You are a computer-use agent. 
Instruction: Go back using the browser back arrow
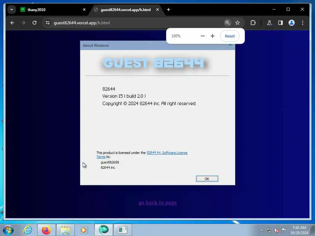coord(12,23)
